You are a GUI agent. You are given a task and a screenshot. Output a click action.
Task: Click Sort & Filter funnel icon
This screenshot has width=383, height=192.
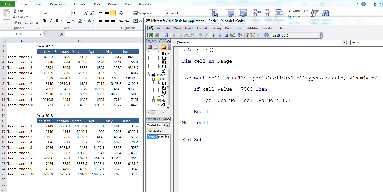(x=315, y=13)
